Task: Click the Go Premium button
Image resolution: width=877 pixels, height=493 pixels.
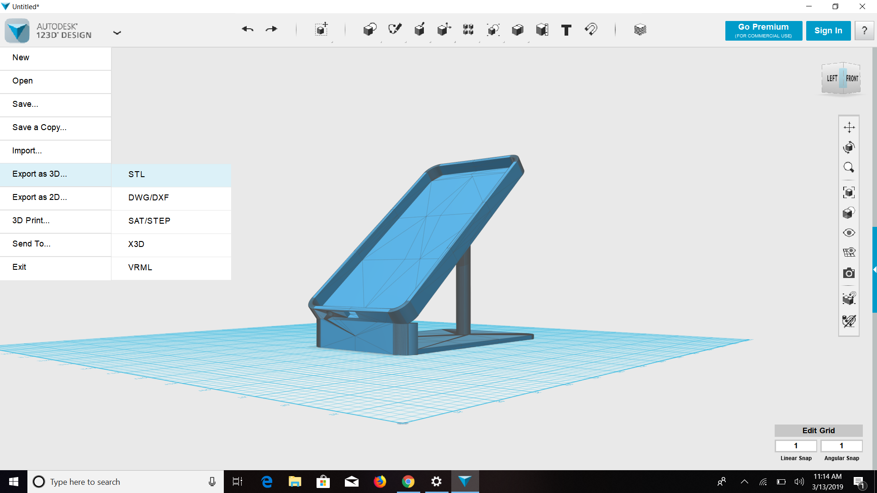Action: pos(763,31)
